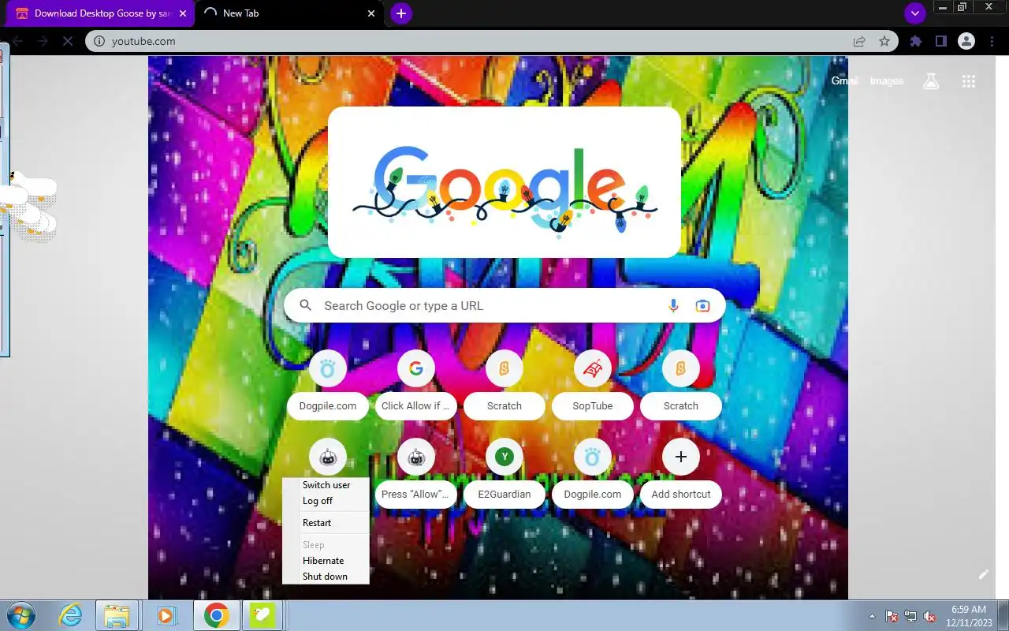This screenshot has height=631, width=1009.
Task: Search by image with Google Lens camera
Action: (x=702, y=305)
